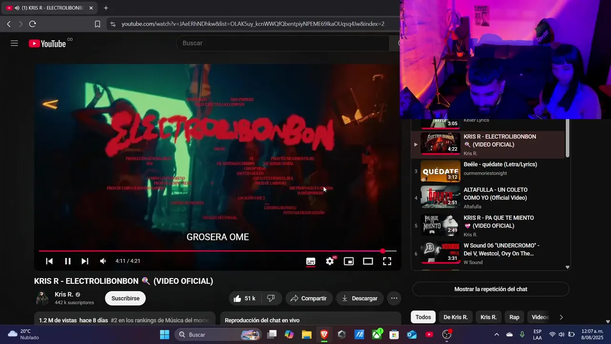Play W Sound 06 UNDERCROMO item

click(x=487, y=254)
